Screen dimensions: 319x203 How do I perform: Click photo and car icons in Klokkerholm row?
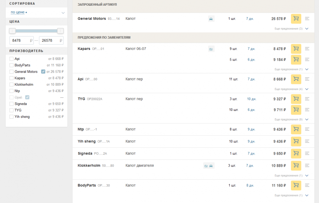[x=209, y=166]
